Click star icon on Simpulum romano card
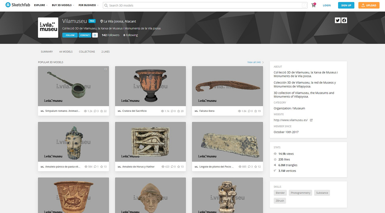This screenshot has height=213, width=385. [102, 111]
